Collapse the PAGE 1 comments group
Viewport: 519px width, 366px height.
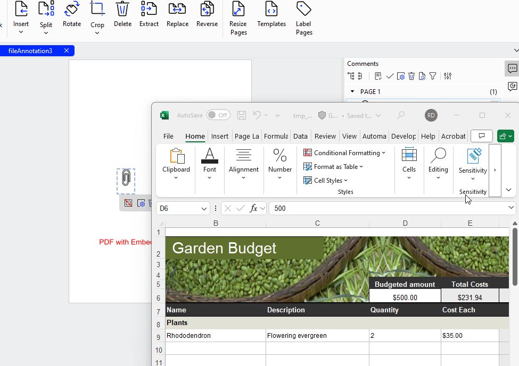coord(352,92)
